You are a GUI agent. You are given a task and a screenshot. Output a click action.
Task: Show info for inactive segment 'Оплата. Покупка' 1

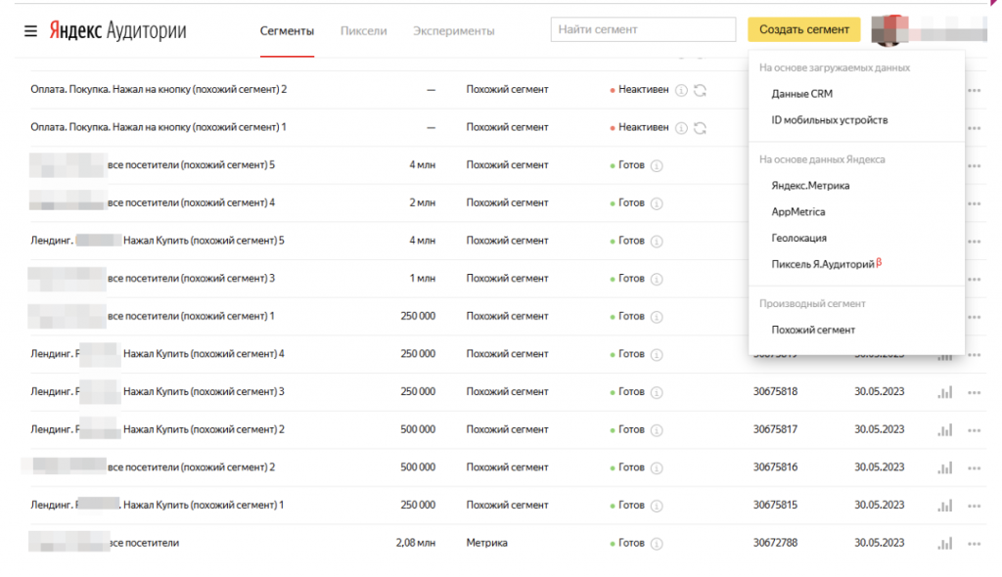tap(681, 128)
